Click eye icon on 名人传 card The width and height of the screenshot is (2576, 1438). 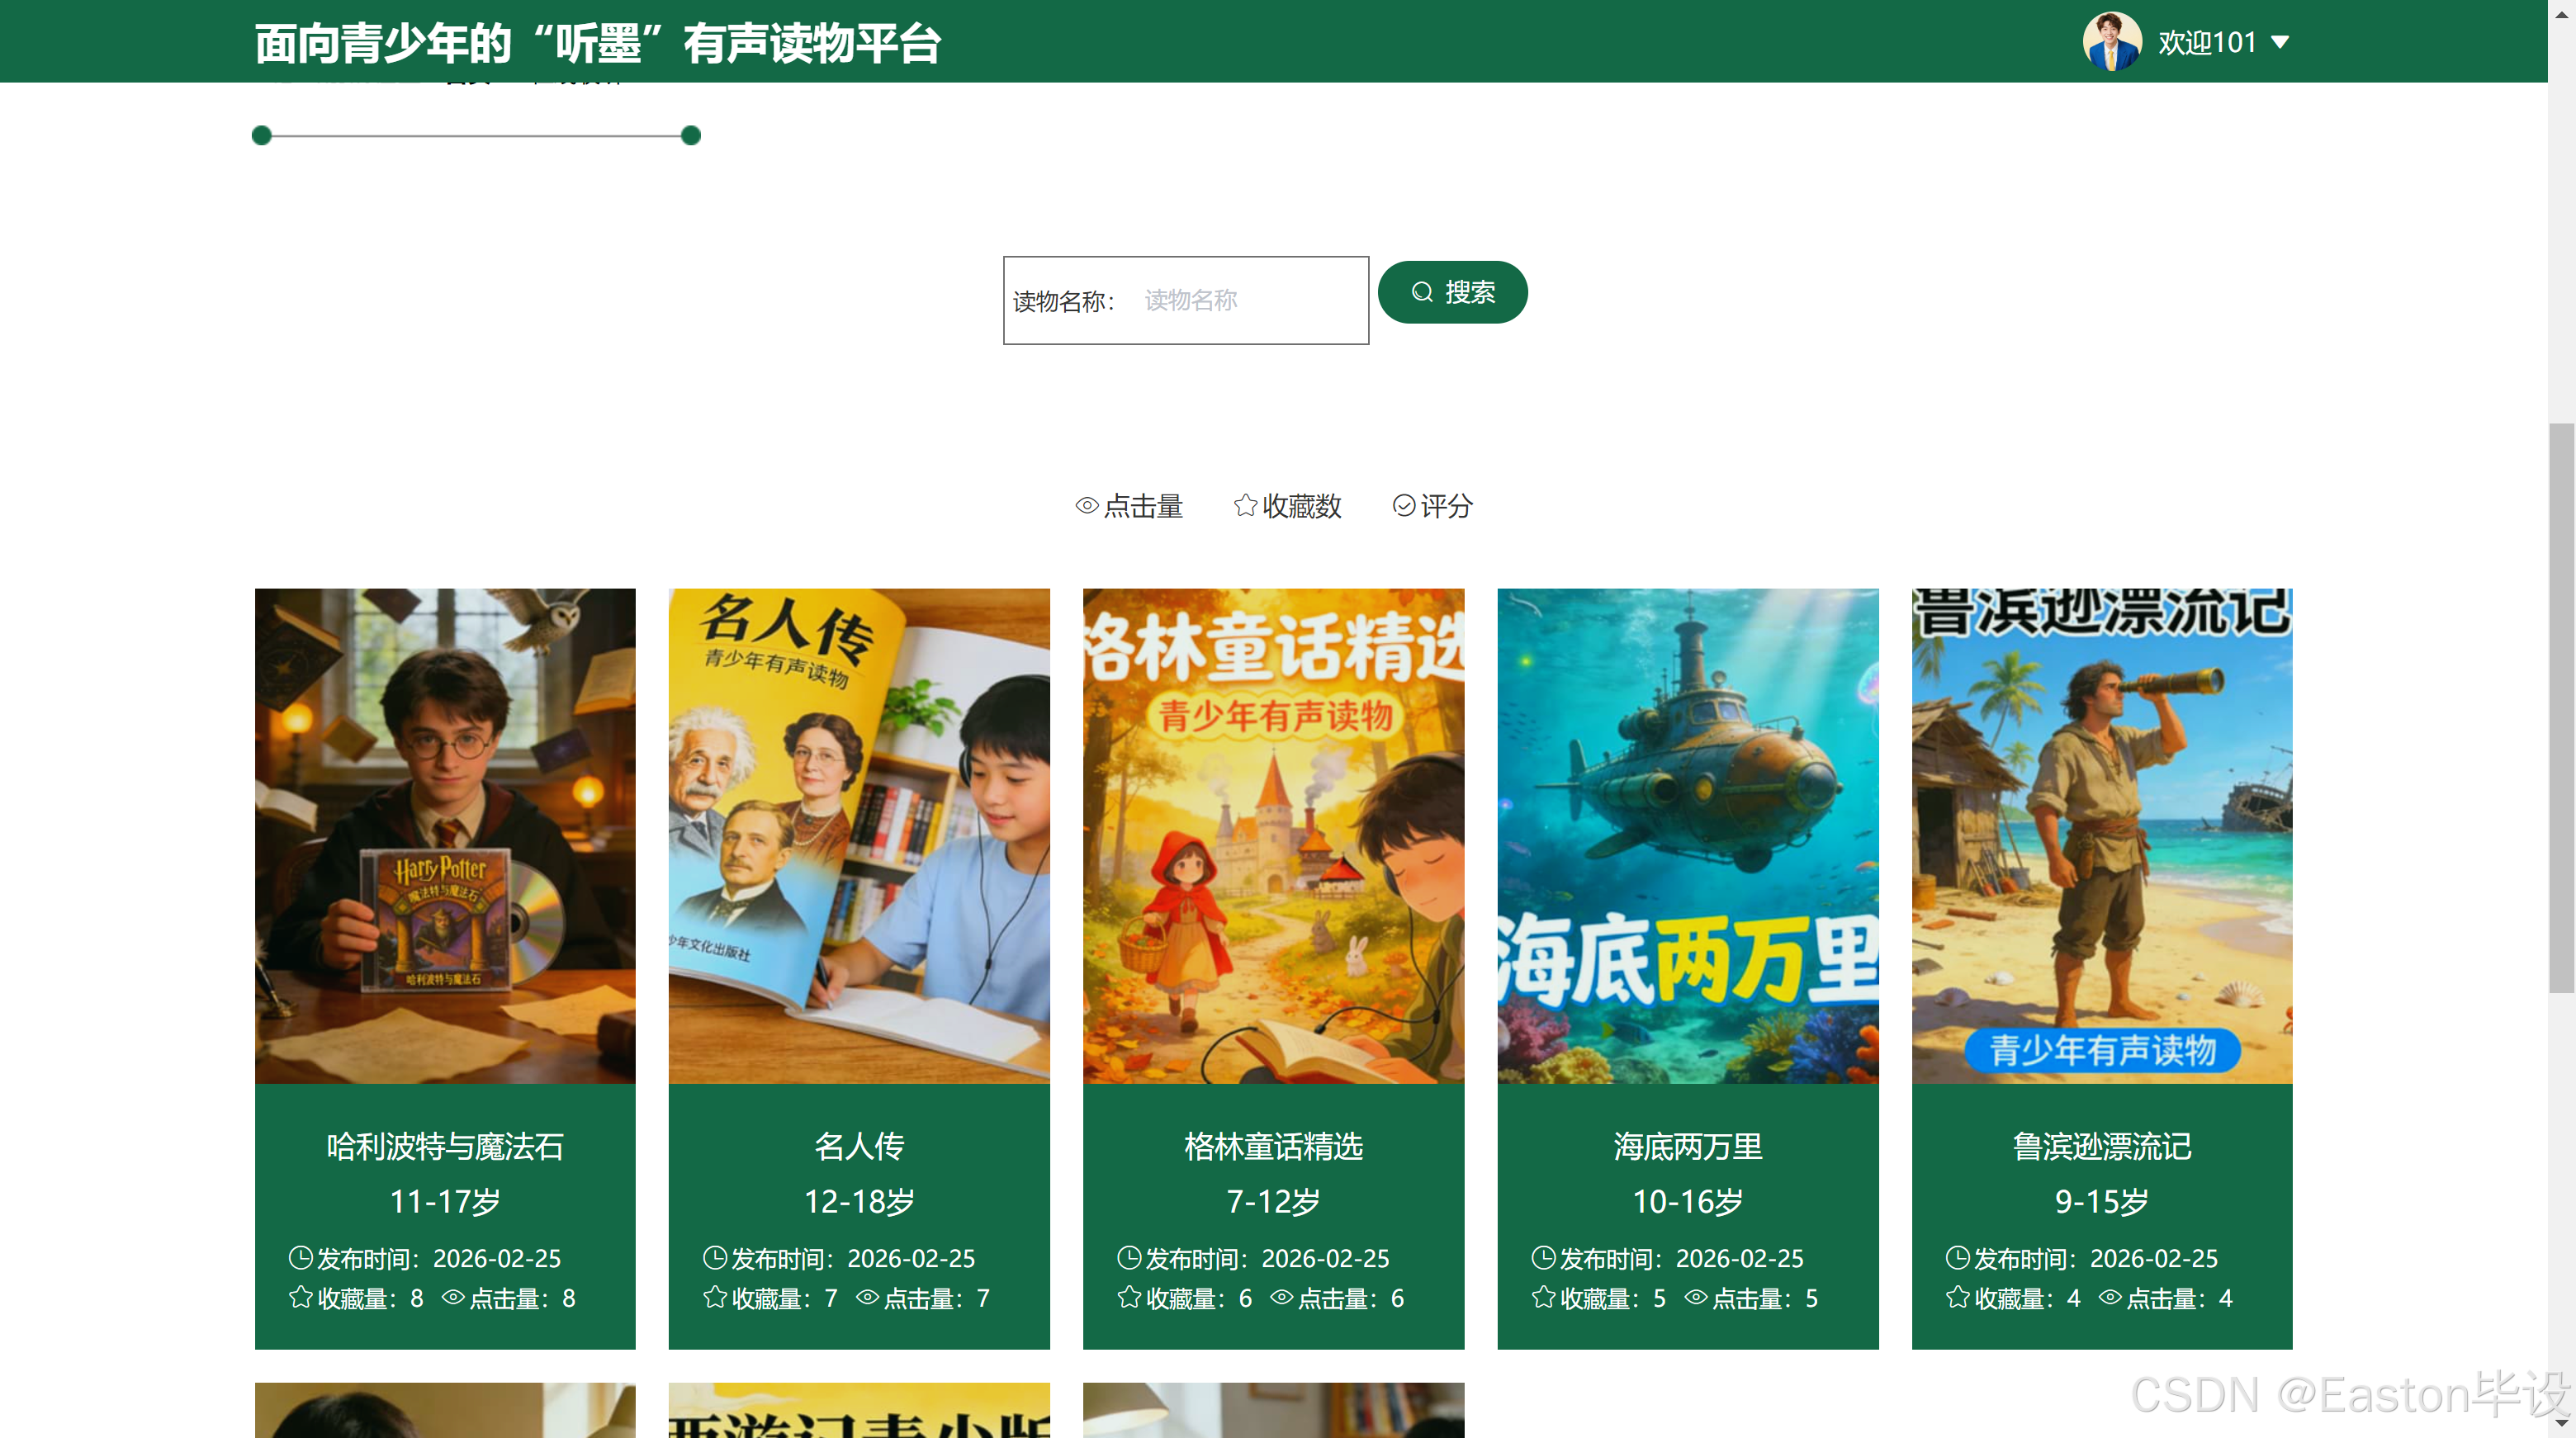pyautogui.click(x=867, y=1297)
